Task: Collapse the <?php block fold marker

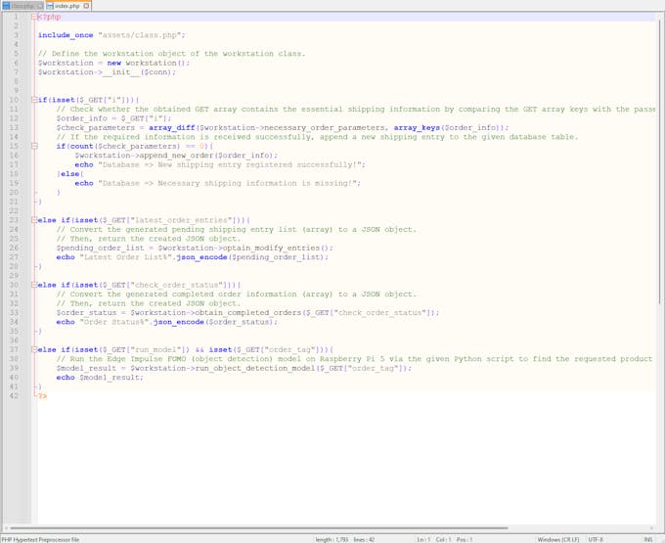Action: tap(32, 18)
